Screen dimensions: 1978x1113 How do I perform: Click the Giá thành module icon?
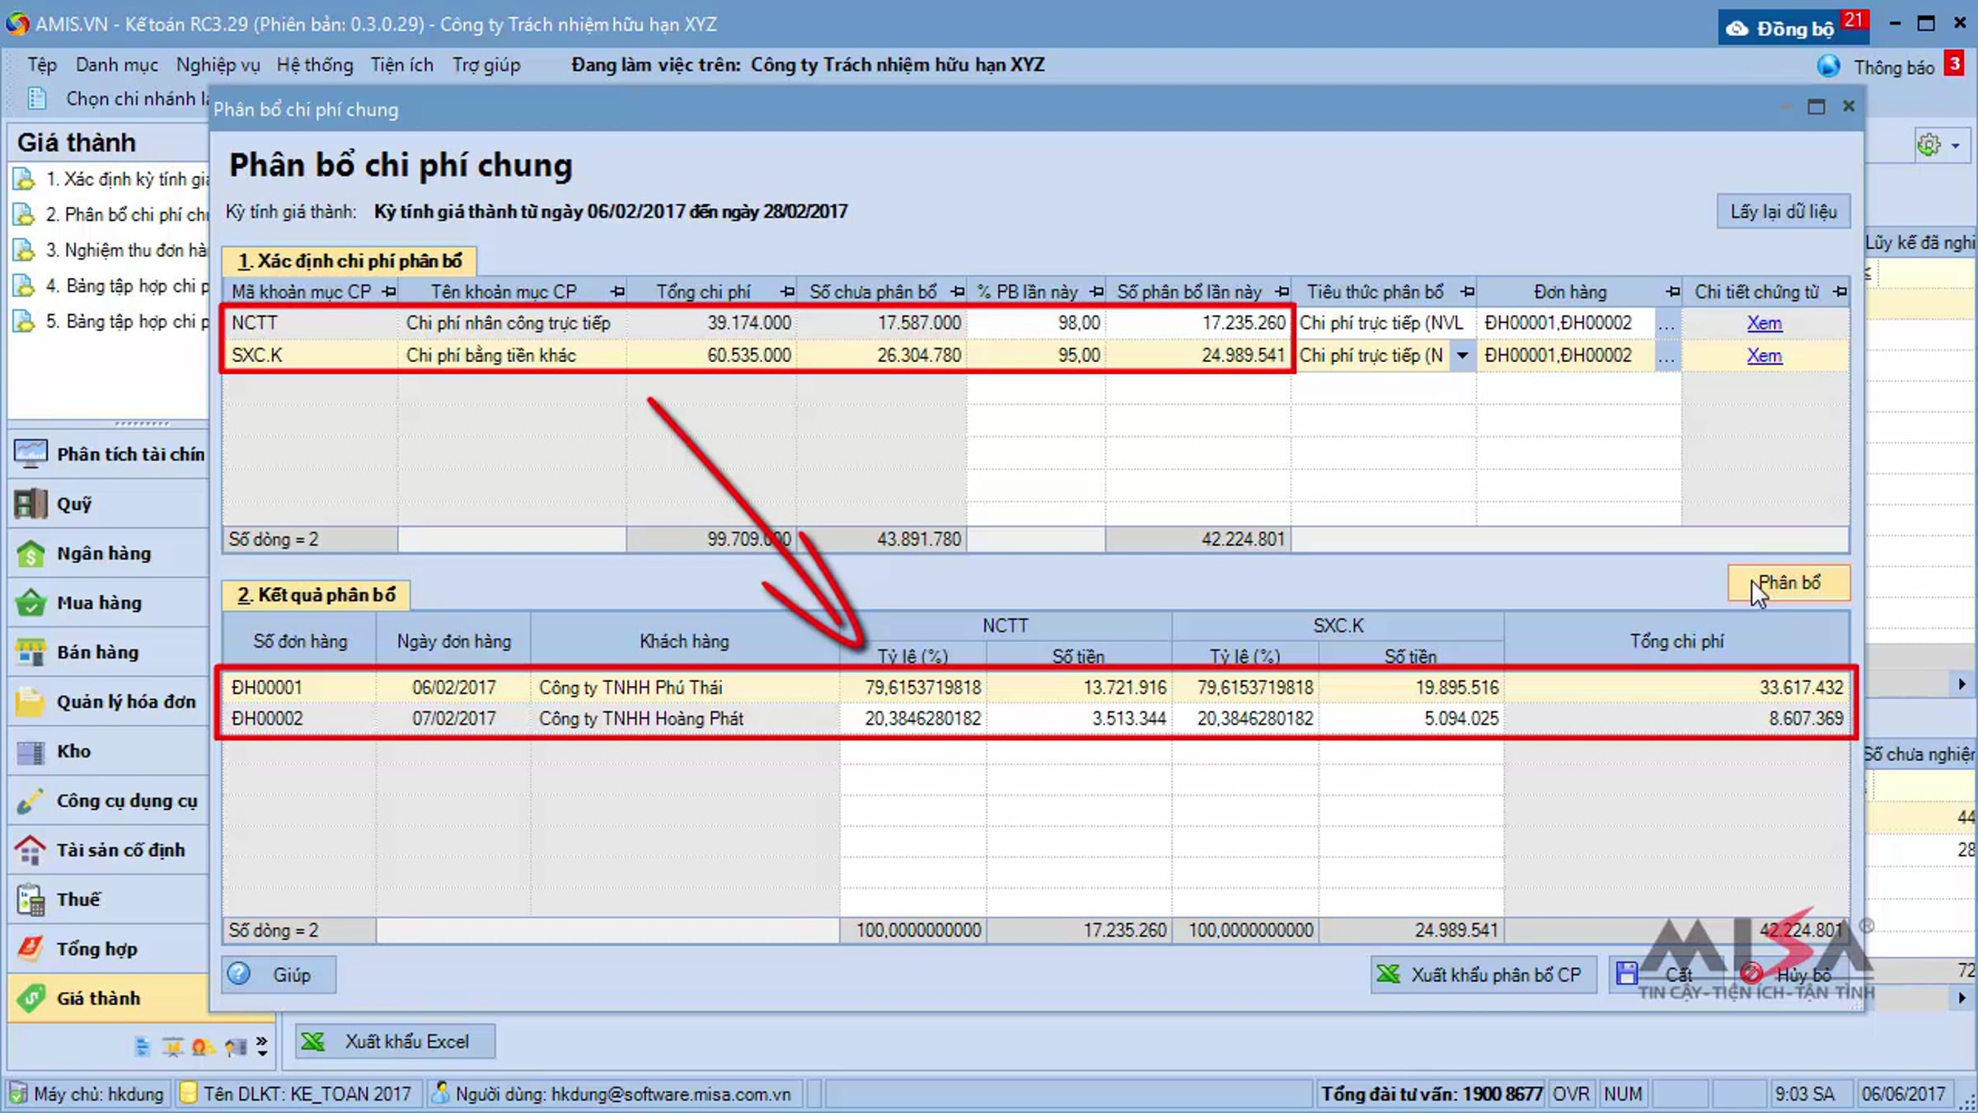pos(30,998)
